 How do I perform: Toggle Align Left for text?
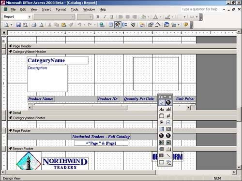point(121,17)
